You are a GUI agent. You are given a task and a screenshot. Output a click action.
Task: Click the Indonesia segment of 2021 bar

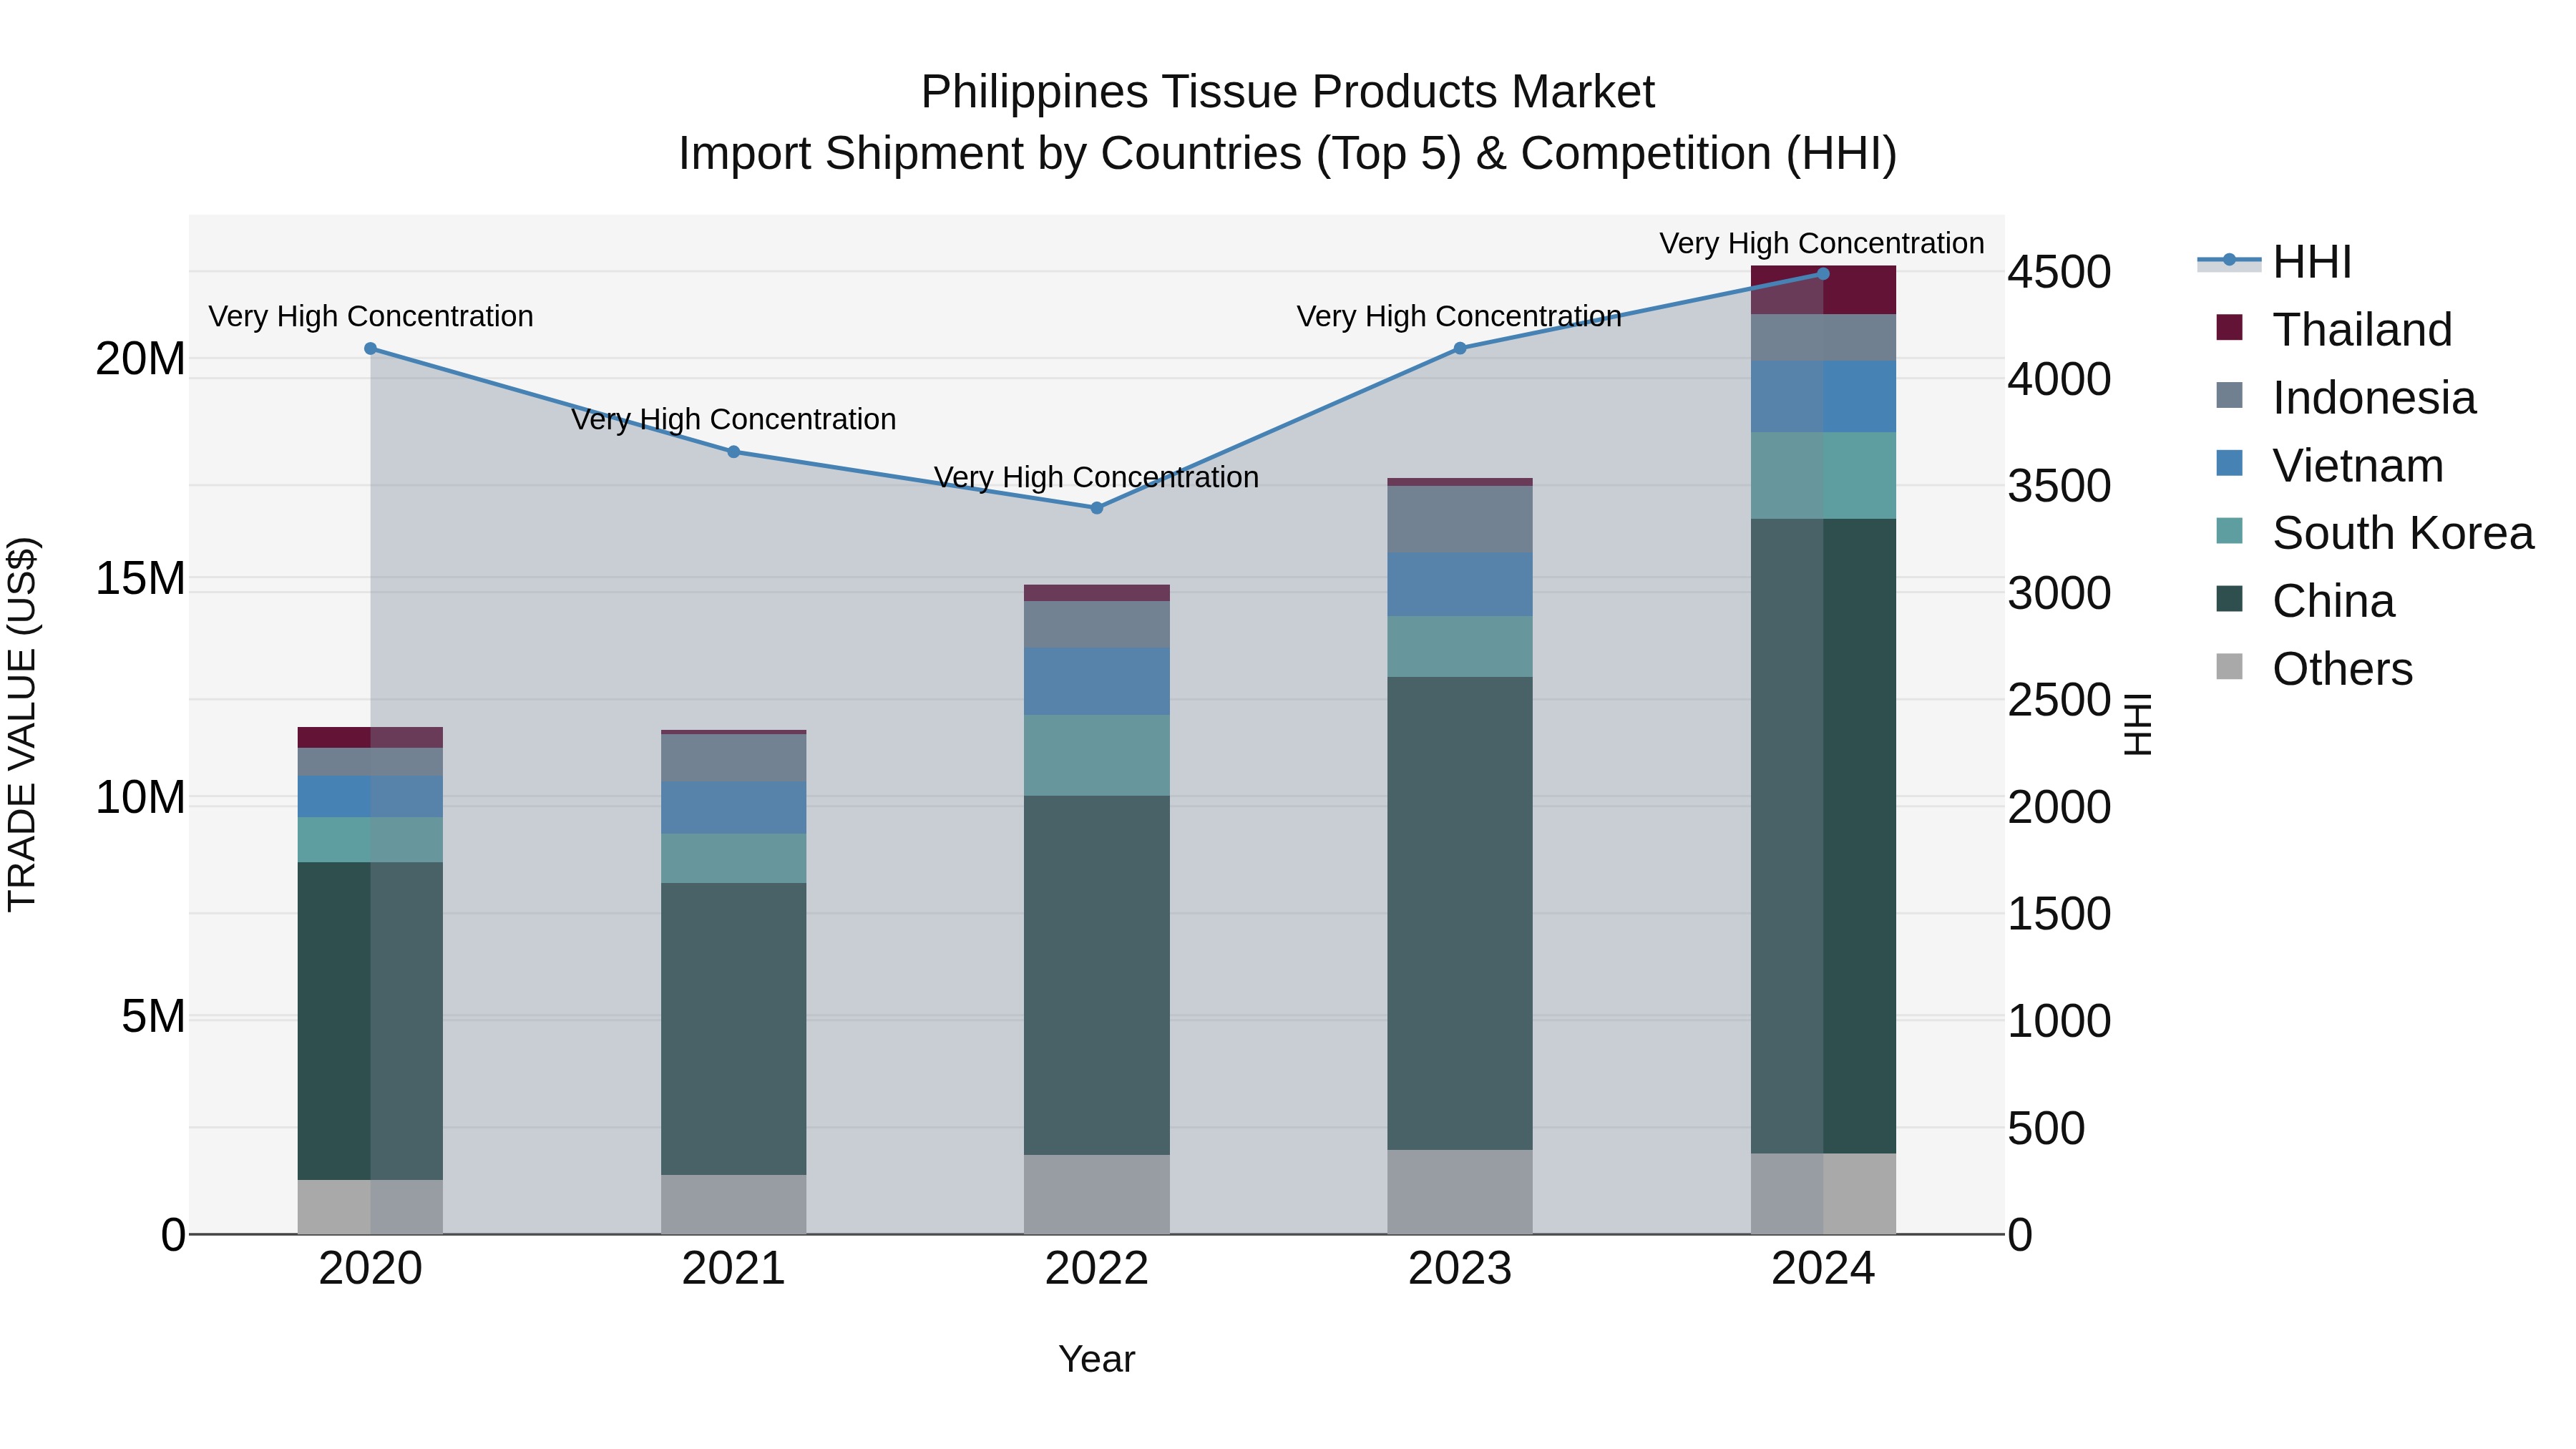coord(733,758)
